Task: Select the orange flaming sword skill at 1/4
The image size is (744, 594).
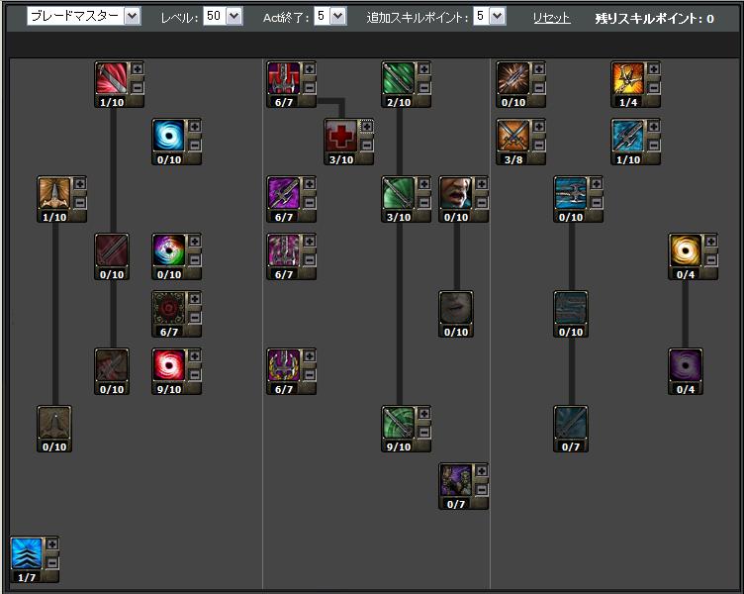Action: point(628,78)
